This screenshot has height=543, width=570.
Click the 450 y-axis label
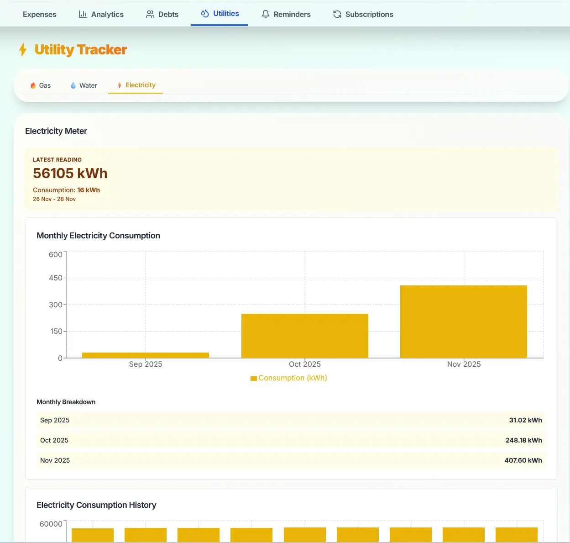click(x=56, y=278)
